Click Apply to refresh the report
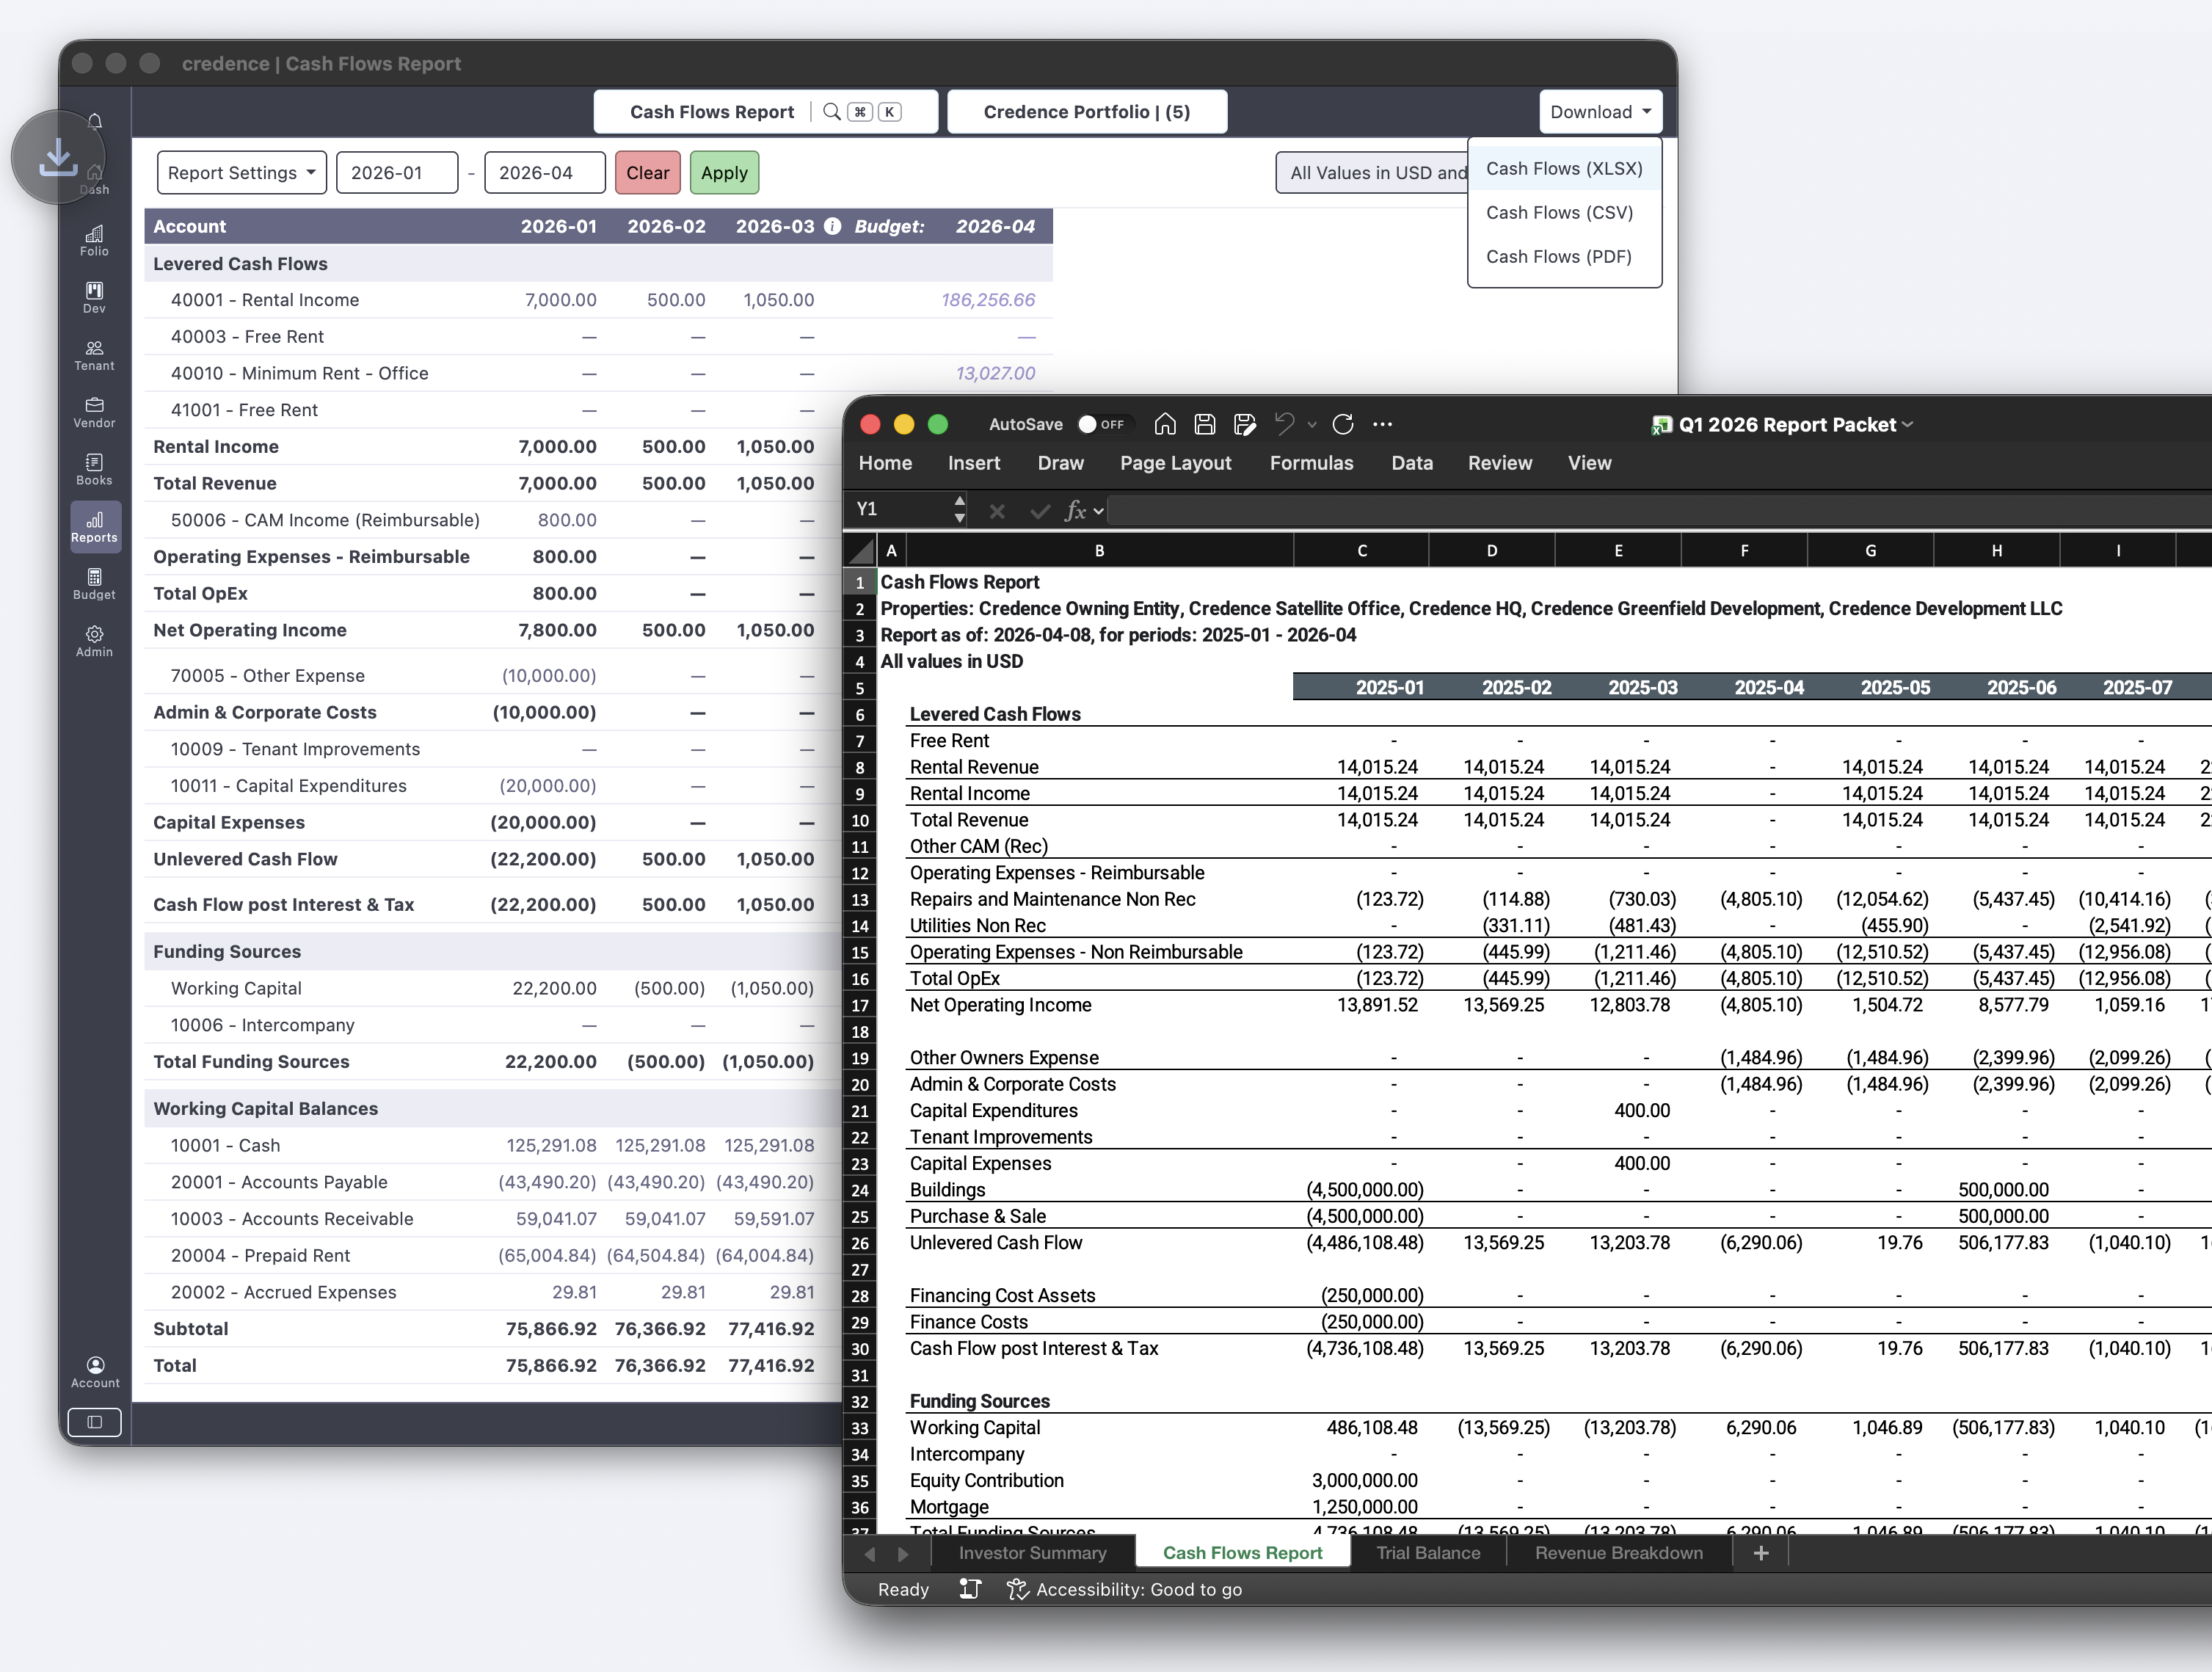This screenshot has height=1672, width=2212. coord(723,172)
